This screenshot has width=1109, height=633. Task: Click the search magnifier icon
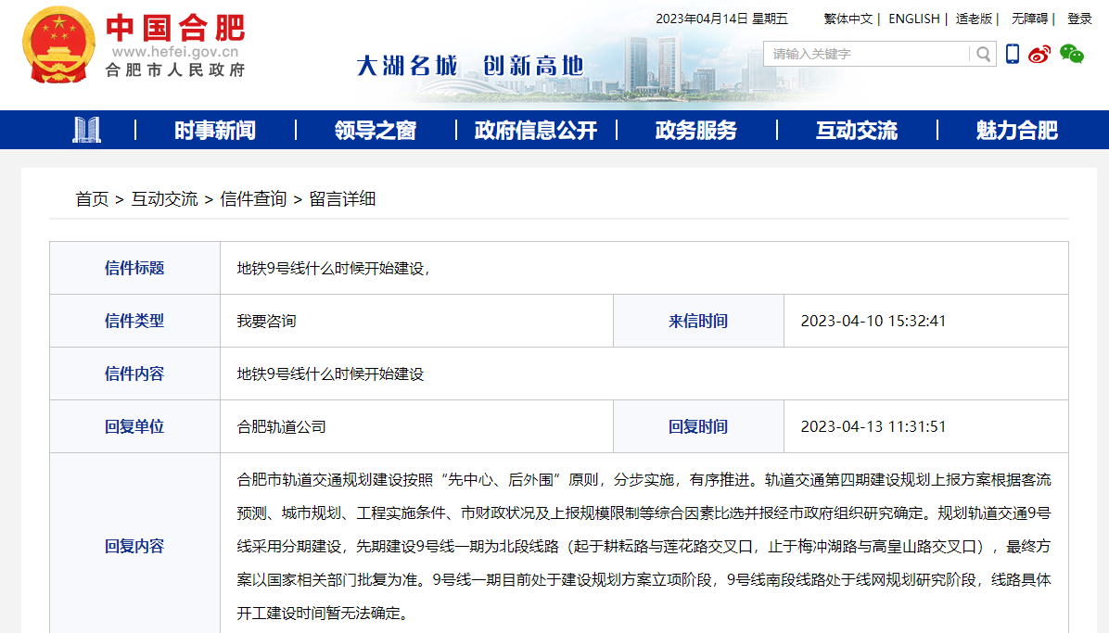click(x=983, y=54)
